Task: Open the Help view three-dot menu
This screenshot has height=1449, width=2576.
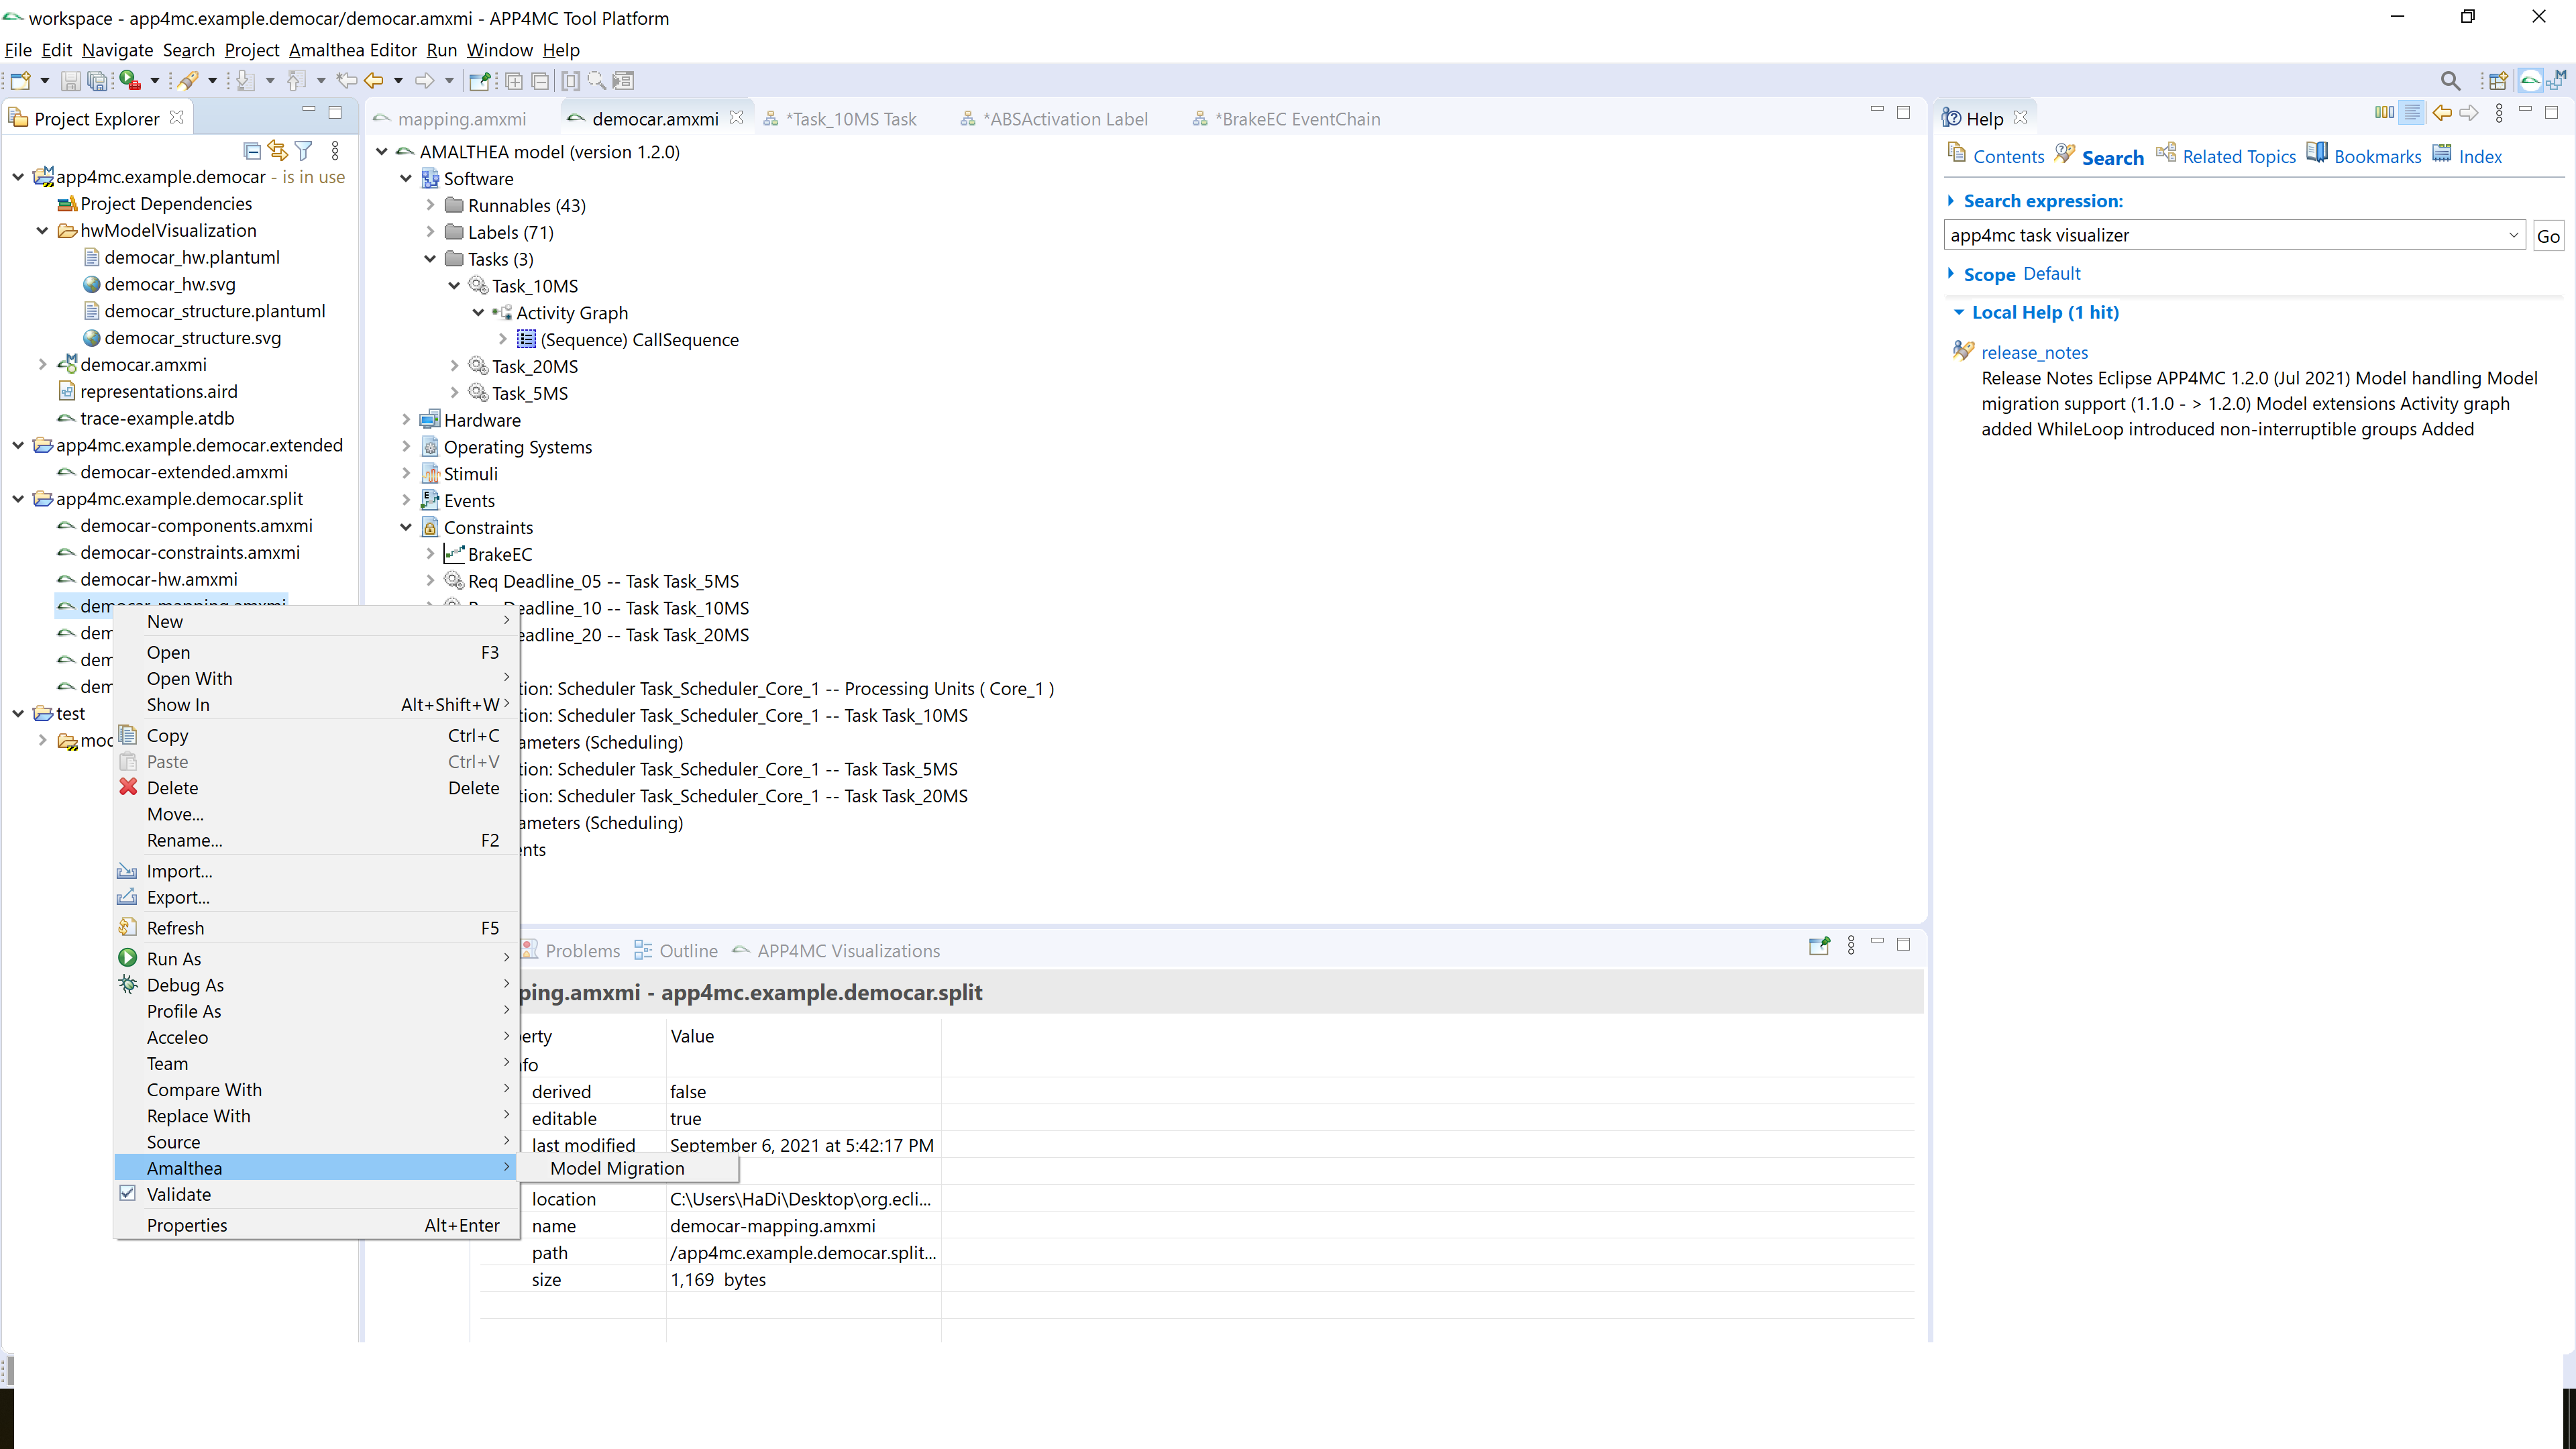Action: 2499,113
